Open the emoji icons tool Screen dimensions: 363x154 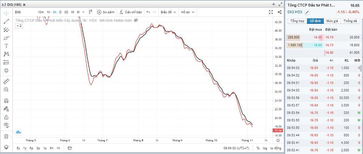coord(6,70)
